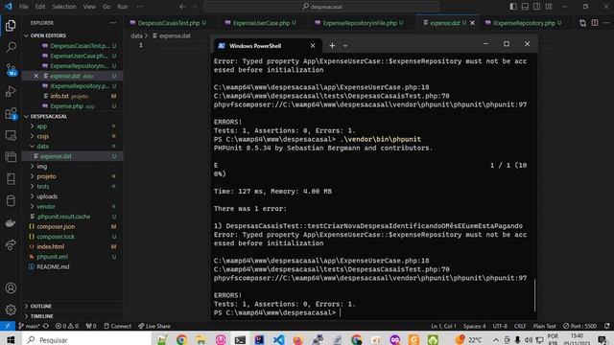This screenshot has width=614, height=345.
Task: Click the taskbar Pesquisar search box
Action: [86, 339]
